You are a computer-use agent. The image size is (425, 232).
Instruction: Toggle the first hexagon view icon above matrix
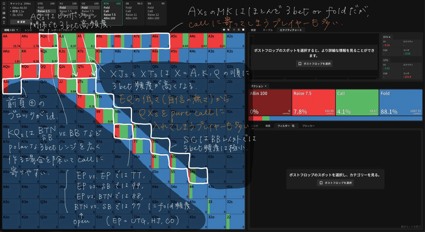point(224,30)
